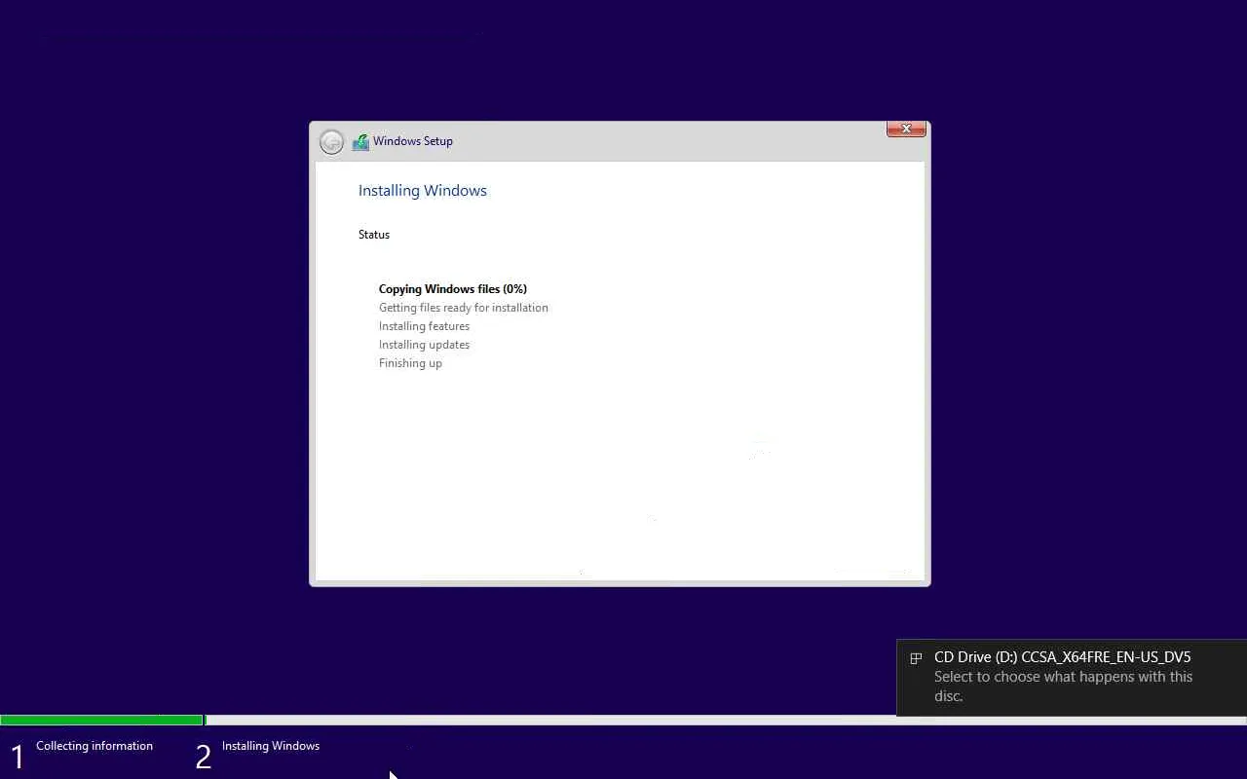The height and width of the screenshot is (779, 1247).
Task: Click the CD drive notification icon
Action: click(916, 658)
